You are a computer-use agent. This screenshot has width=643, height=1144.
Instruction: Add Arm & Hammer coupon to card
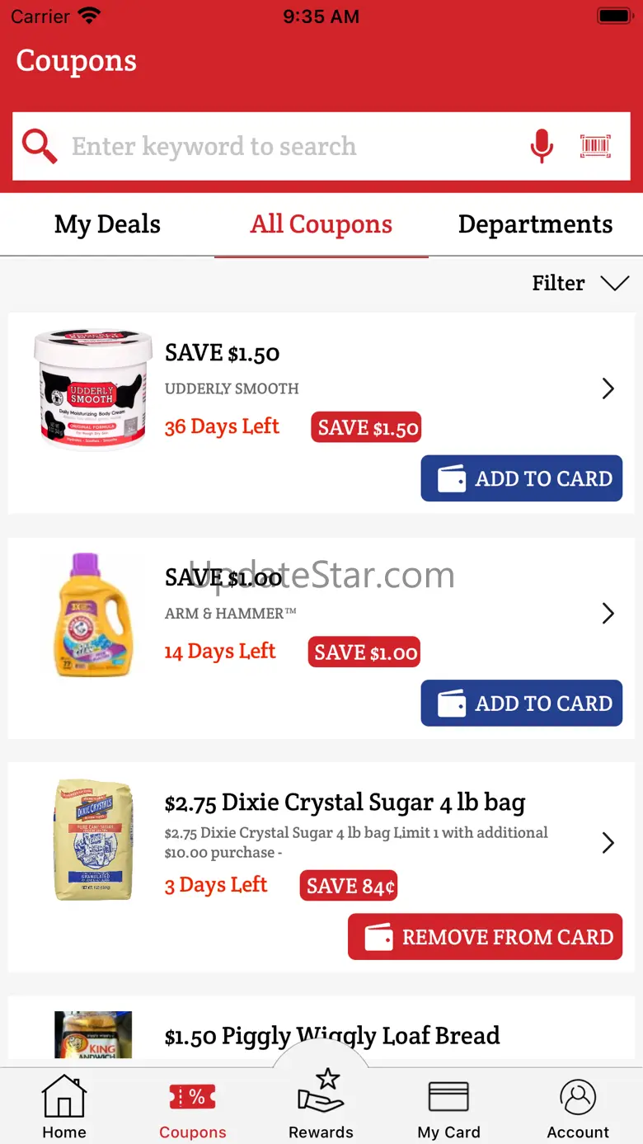(x=521, y=703)
